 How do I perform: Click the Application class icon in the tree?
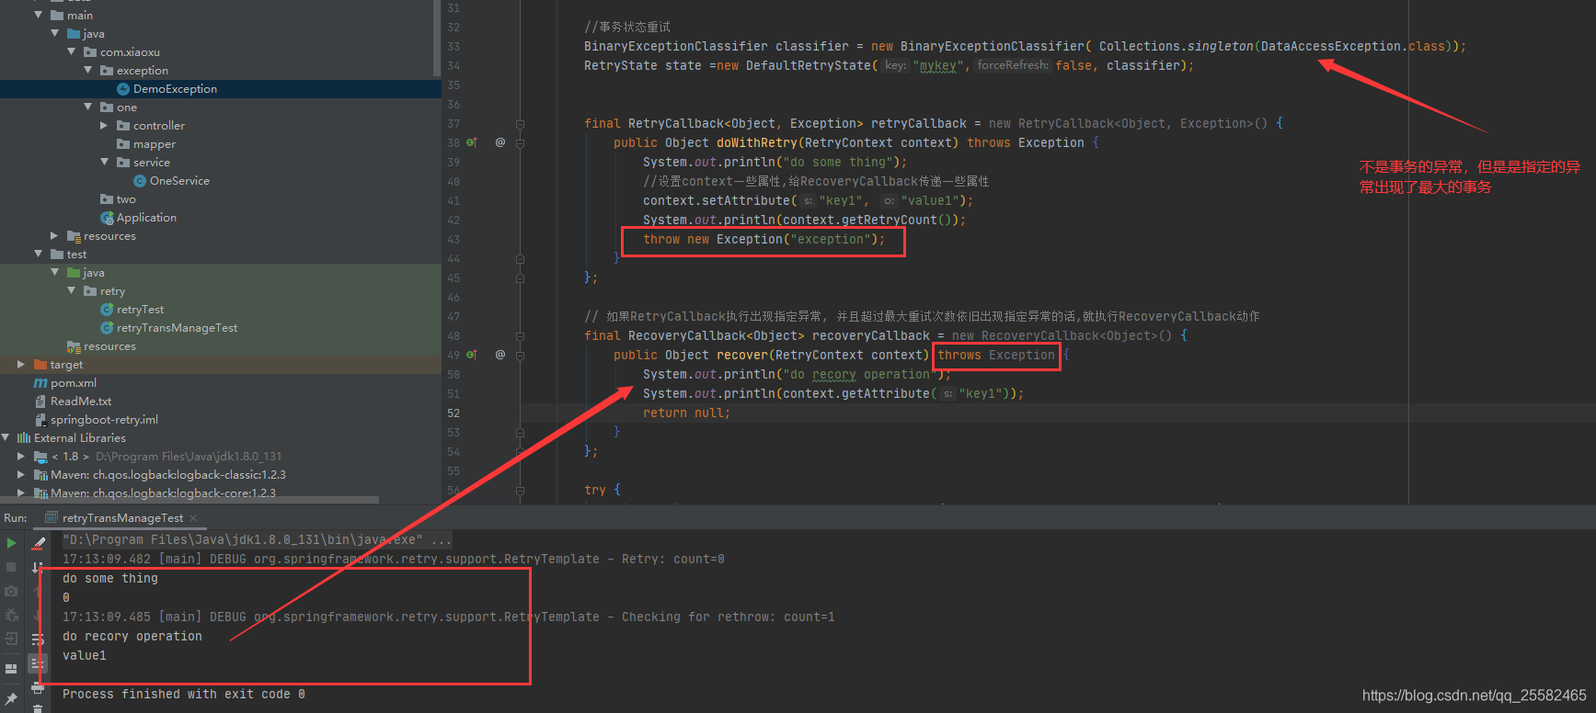pos(107,218)
